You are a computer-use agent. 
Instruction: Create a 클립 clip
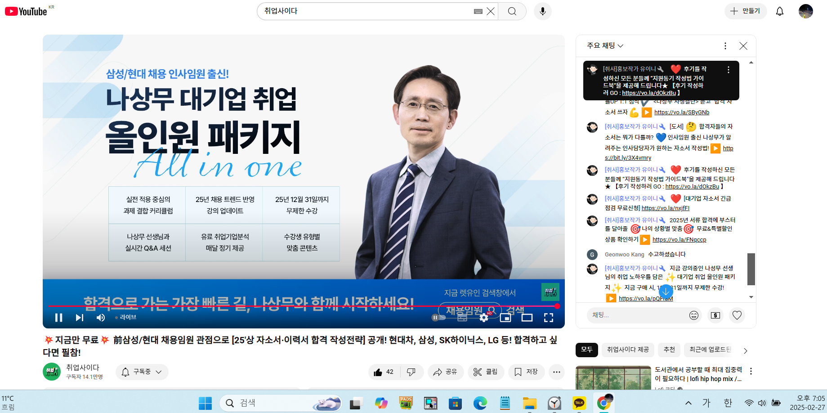point(486,372)
